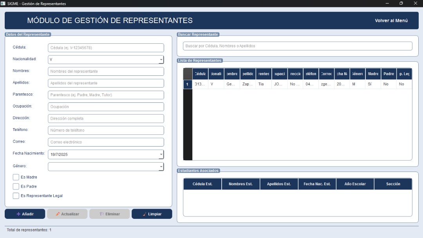The width and height of the screenshot is (423, 238).
Task: Click Volver al Menú
Action: click(391, 21)
